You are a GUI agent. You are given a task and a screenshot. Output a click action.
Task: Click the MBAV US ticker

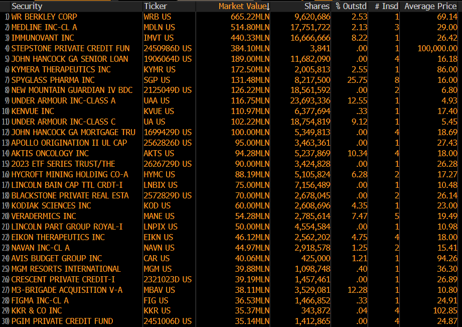tap(160, 290)
